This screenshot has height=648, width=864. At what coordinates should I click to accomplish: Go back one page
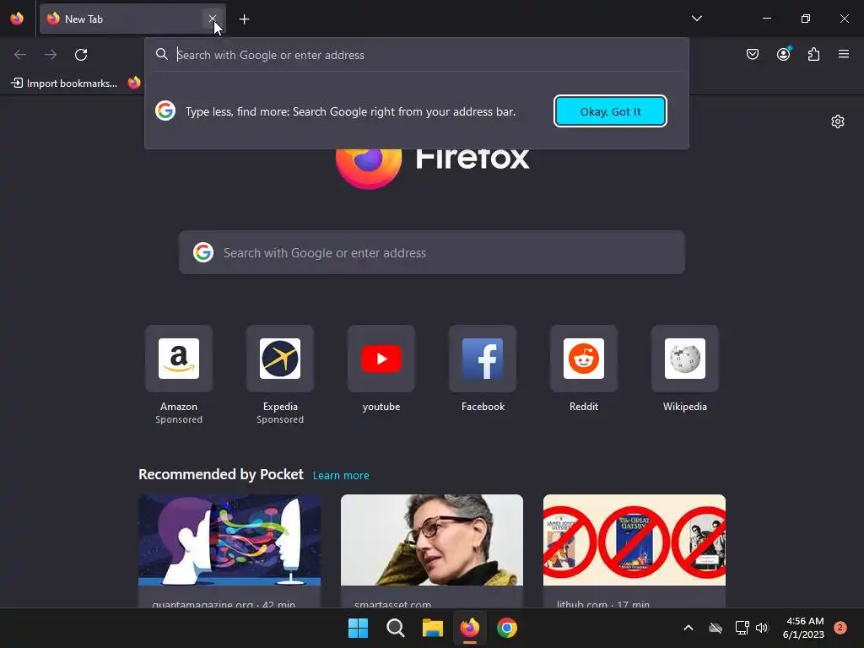(x=20, y=55)
